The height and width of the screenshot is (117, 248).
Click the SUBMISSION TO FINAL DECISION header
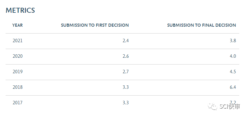(x=202, y=25)
